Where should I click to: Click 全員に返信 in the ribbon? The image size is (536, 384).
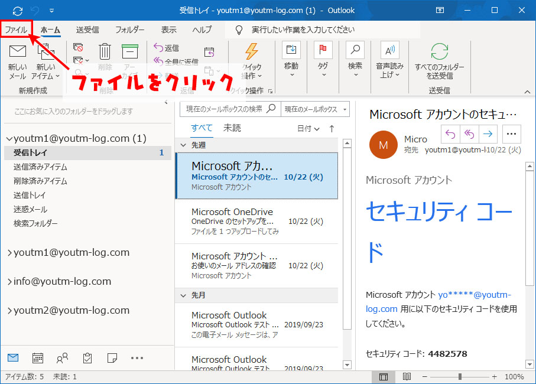[x=176, y=61]
